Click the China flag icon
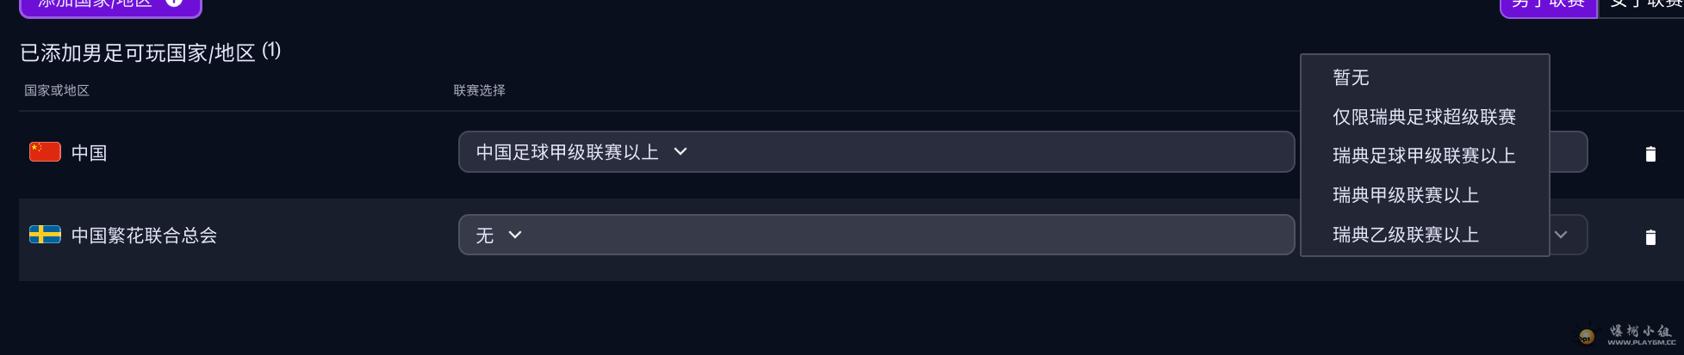This screenshot has height=355, width=1684. pyautogui.click(x=45, y=152)
